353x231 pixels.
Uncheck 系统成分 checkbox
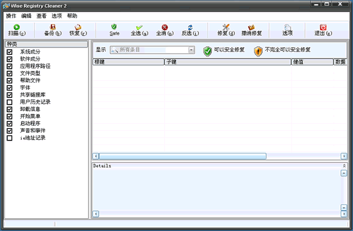10,52
